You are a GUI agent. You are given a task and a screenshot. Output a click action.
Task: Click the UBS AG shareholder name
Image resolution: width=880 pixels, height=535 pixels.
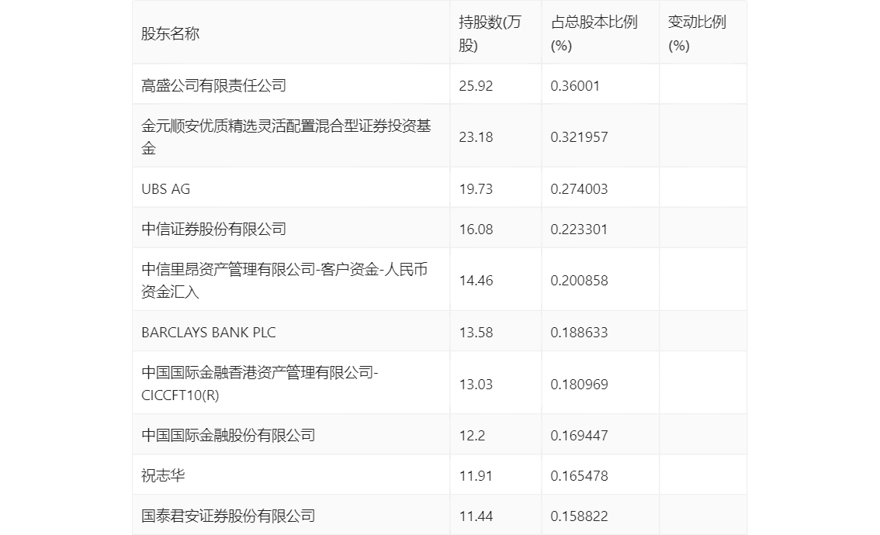[x=165, y=189]
